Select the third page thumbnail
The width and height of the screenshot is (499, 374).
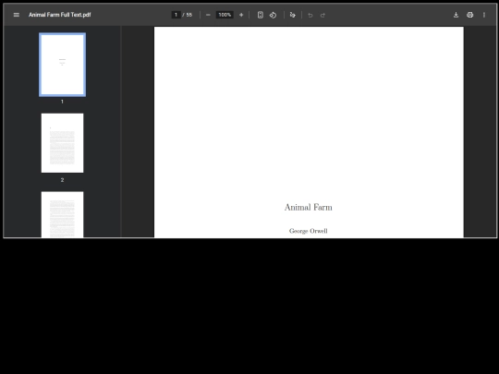point(63,214)
